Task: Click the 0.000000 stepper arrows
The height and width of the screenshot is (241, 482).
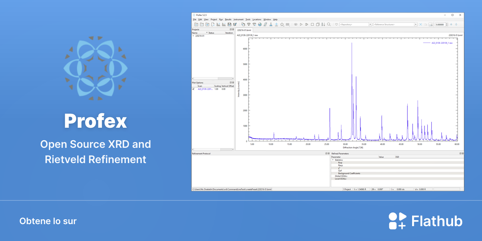Action: coord(447,25)
